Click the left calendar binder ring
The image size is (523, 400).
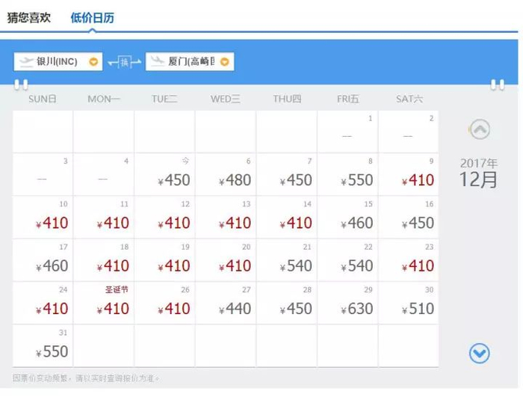click(x=22, y=84)
